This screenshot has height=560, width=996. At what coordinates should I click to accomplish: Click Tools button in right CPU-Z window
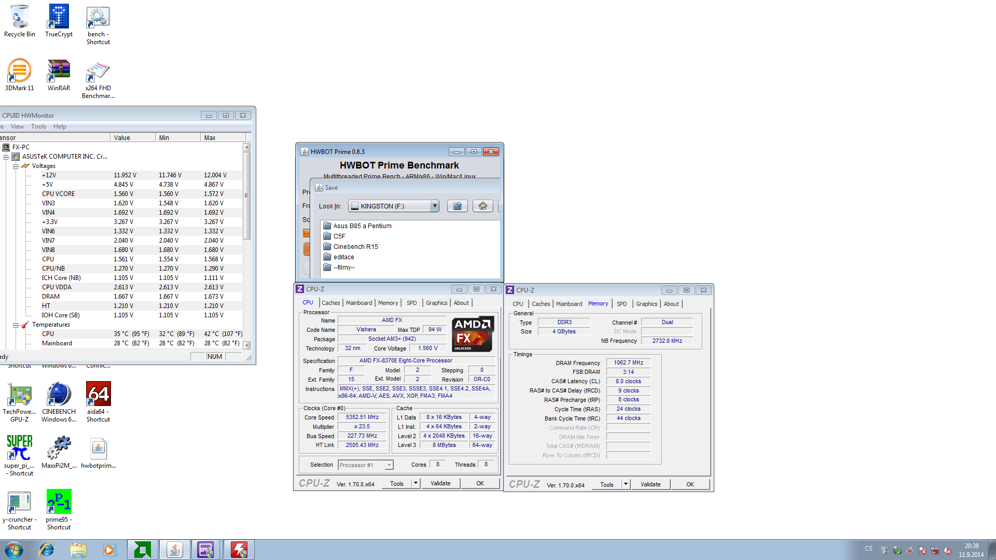[607, 484]
